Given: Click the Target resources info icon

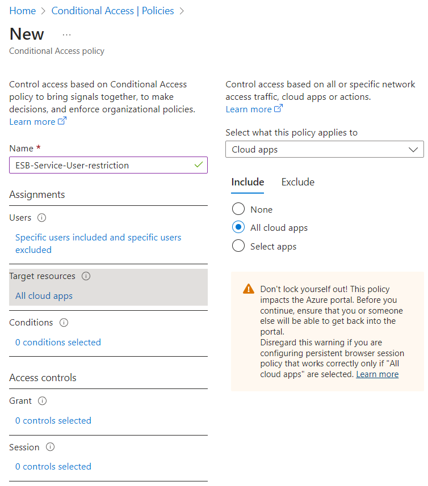Looking at the screenshot, I should [x=86, y=276].
